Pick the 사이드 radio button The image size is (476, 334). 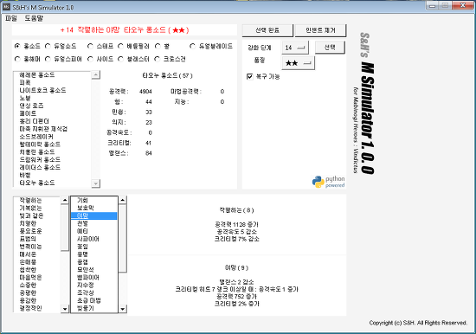pyautogui.click(x=90, y=59)
